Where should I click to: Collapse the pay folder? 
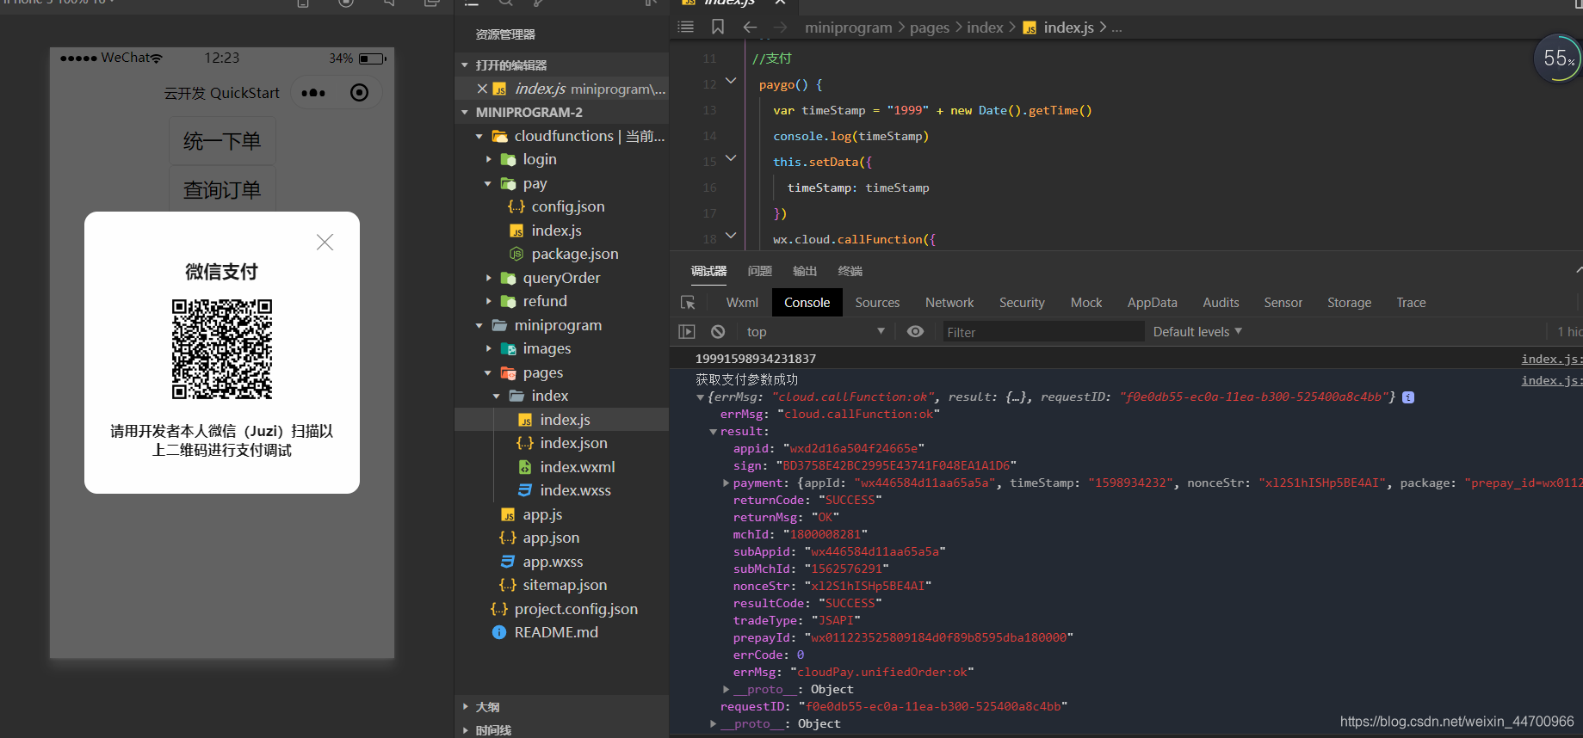(x=488, y=183)
